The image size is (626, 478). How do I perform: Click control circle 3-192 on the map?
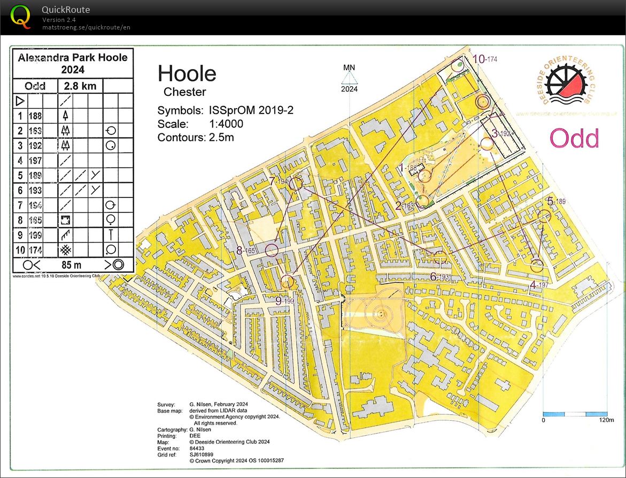pos(486,143)
